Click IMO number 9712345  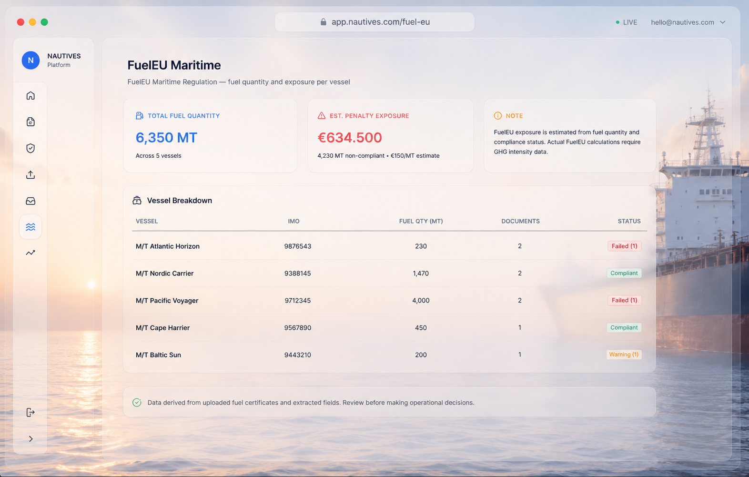tap(298, 301)
